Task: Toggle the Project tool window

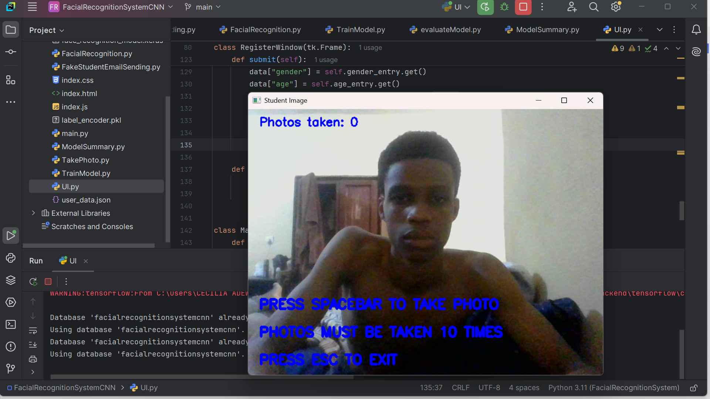Action: [x=11, y=30]
